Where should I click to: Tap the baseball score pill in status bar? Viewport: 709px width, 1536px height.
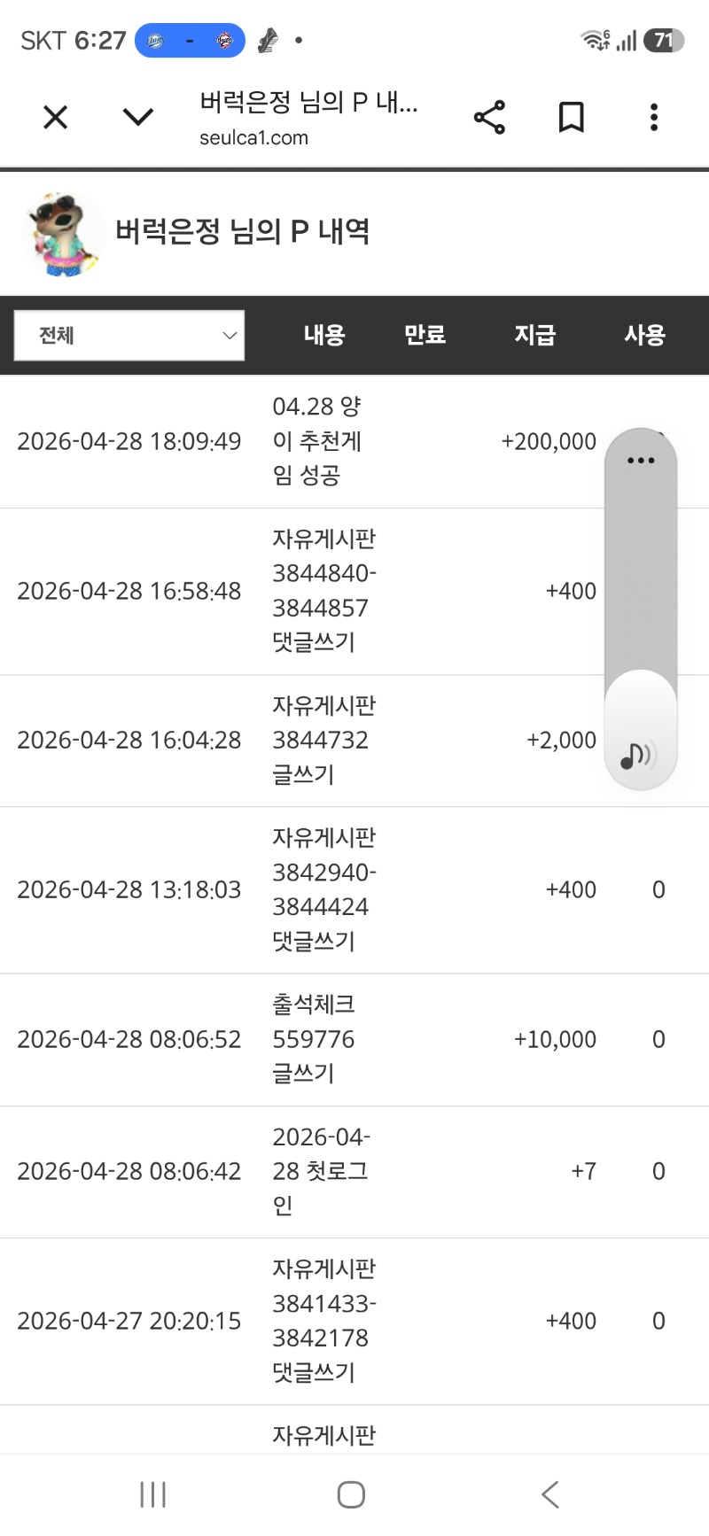[190, 41]
